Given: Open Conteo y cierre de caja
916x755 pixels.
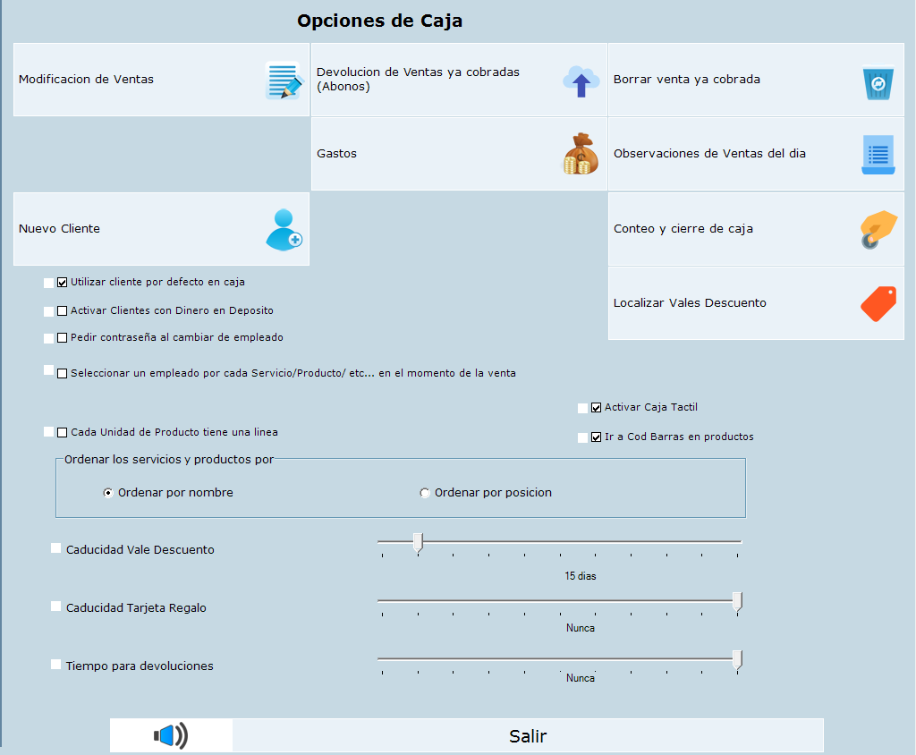Looking at the screenshot, I should click(756, 229).
